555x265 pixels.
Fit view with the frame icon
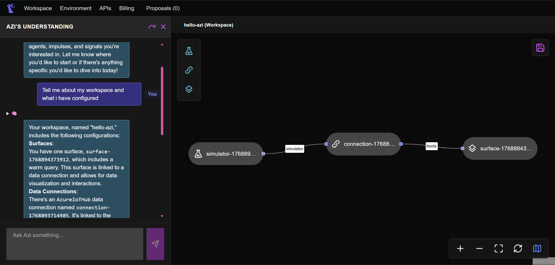point(499,248)
